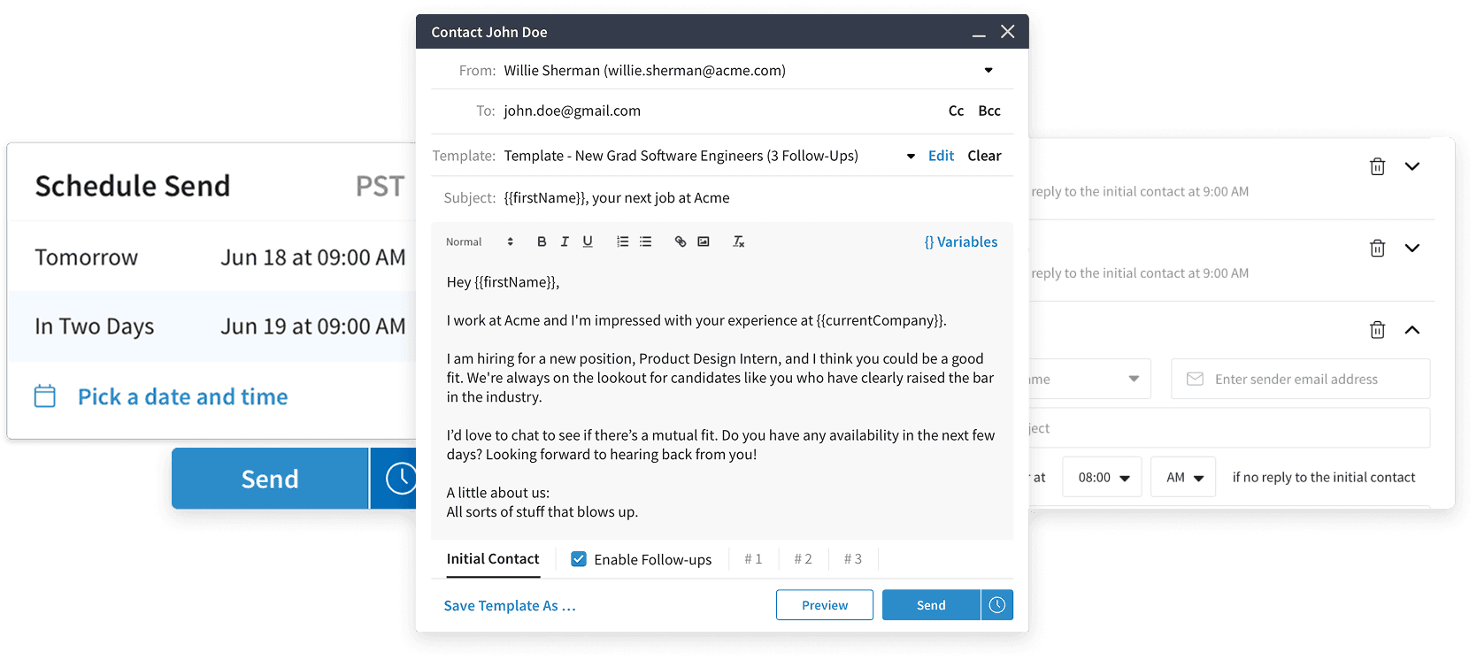Open the partially hidden dropdown left of sender email
This screenshot has height=660, width=1477.
(x=1089, y=379)
